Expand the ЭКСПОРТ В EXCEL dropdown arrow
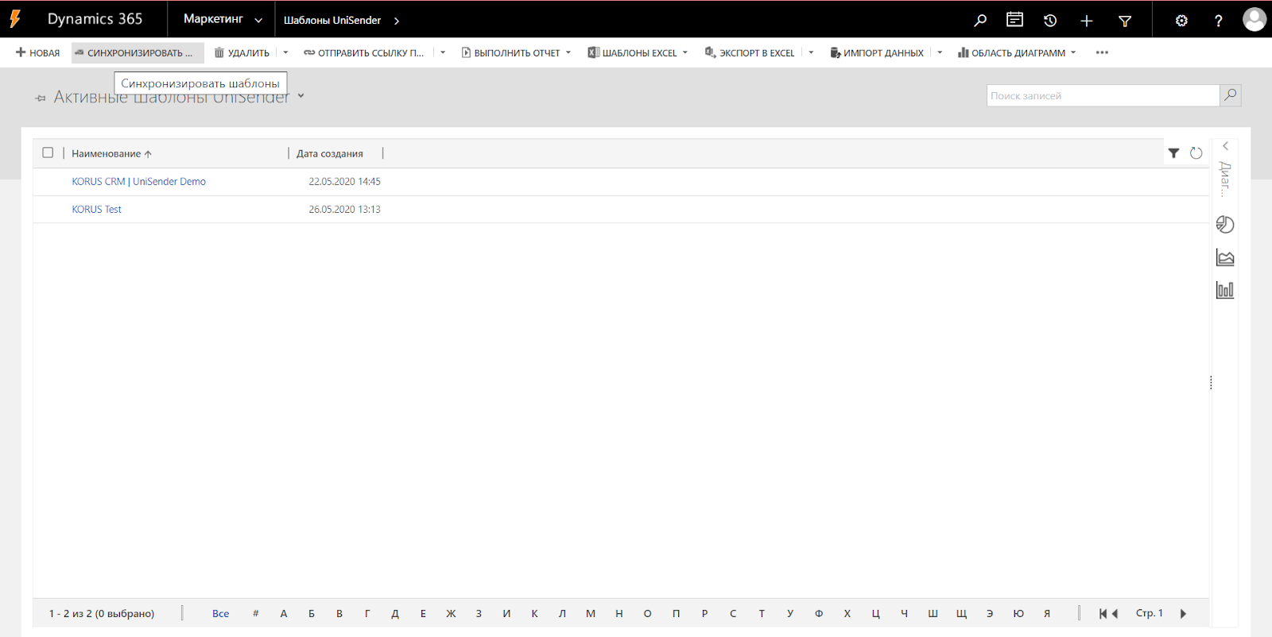Image resolution: width=1272 pixels, height=637 pixels. tap(811, 52)
